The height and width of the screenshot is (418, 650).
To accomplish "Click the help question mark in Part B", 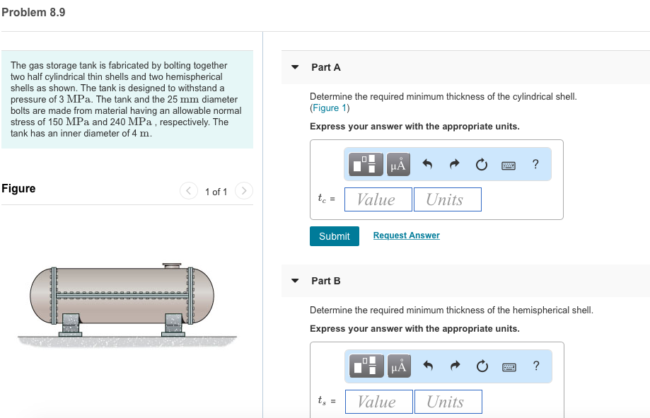I will coord(535,366).
